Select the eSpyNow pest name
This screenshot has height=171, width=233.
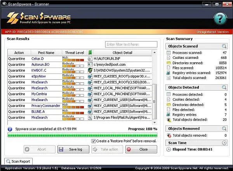[38, 76]
